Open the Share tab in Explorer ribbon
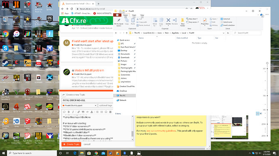The image size is (279, 156). tap(134, 15)
